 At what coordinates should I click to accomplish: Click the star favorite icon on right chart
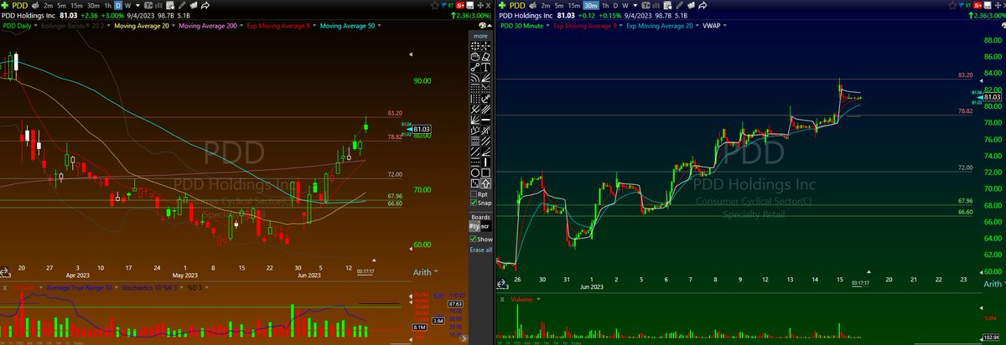click(952, 6)
